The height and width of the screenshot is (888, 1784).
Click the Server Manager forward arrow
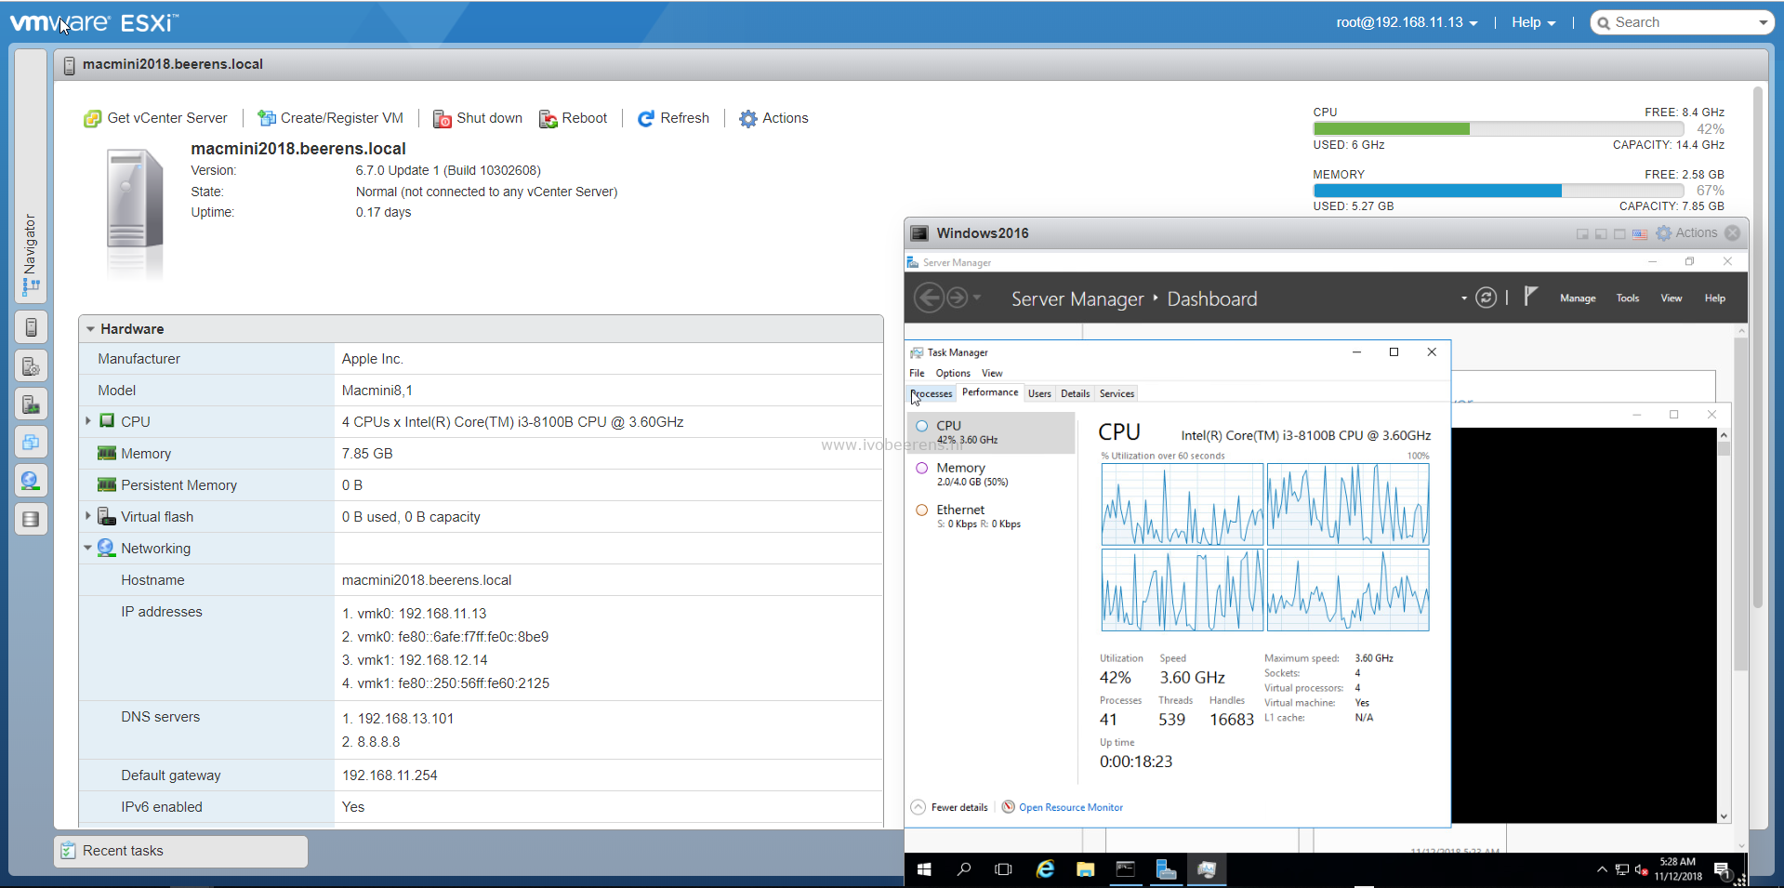point(957,298)
